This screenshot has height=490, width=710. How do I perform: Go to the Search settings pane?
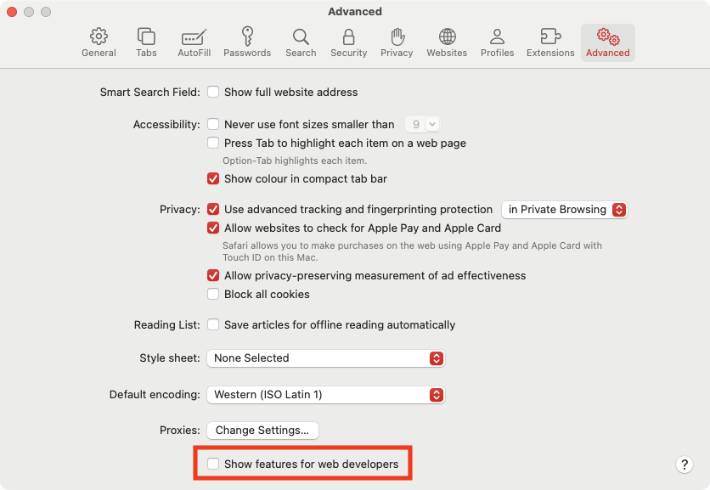tap(301, 42)
